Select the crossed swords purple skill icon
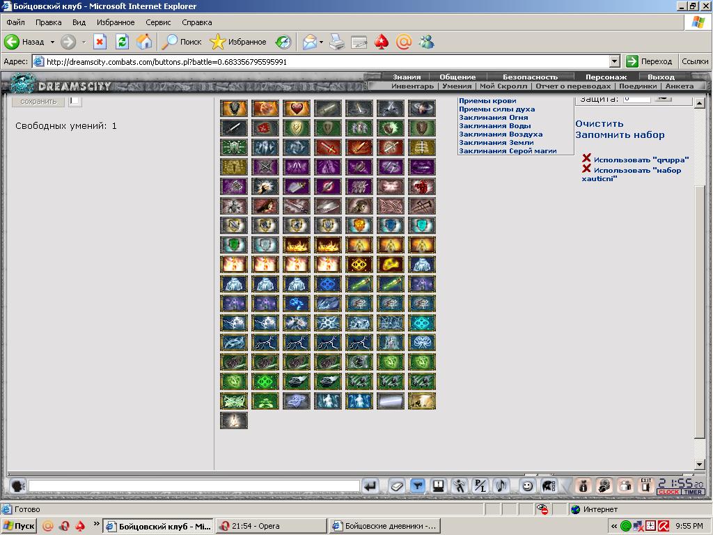This screenshot has height=535, width=713. pos(265,167)
